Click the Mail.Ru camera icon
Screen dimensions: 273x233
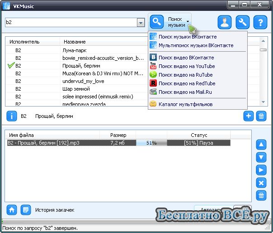click(153, 92)
